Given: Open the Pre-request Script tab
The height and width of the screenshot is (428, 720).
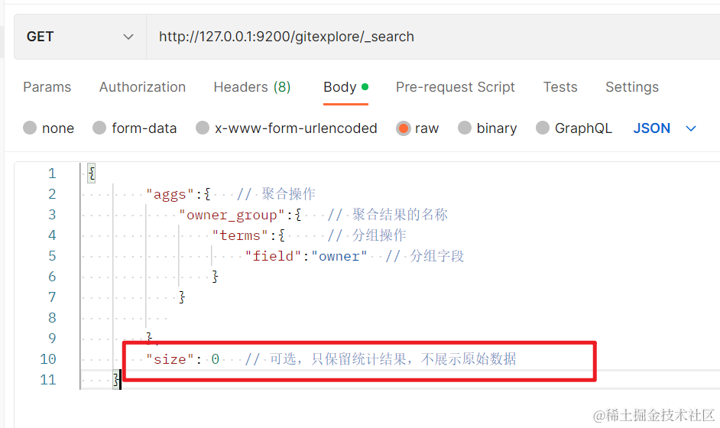Looking at the screenshot, I should [455, 87].
